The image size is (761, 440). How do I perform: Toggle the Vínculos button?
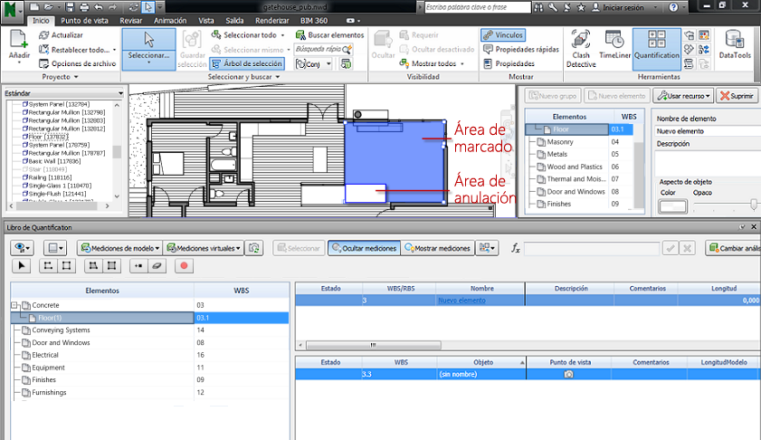tap(503, 35)
